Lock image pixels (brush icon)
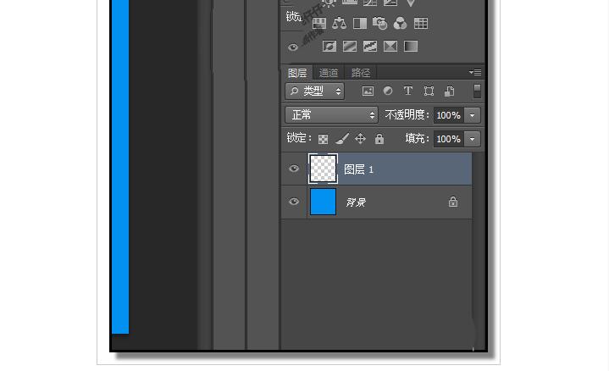609x371 pixels. pyautogui.click(x=342, y=139)
